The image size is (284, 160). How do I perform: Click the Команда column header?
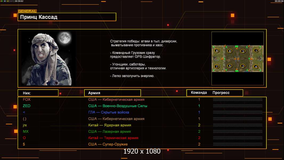pyautogui.click(x=199, y=93)
